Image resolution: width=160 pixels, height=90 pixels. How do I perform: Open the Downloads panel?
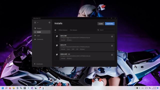click(38, 64)
